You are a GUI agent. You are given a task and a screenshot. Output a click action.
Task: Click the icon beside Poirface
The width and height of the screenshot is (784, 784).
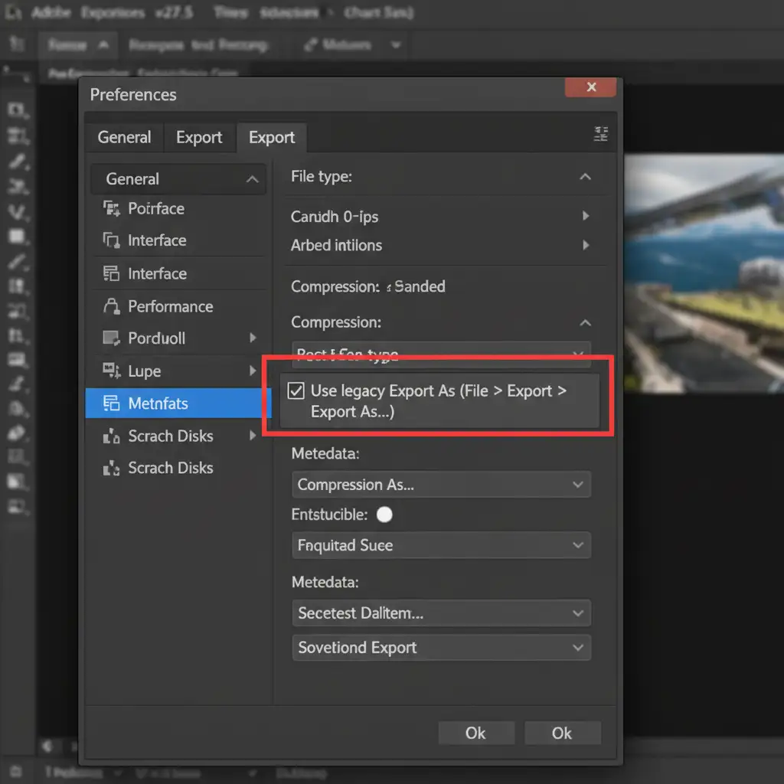point(111,208)
